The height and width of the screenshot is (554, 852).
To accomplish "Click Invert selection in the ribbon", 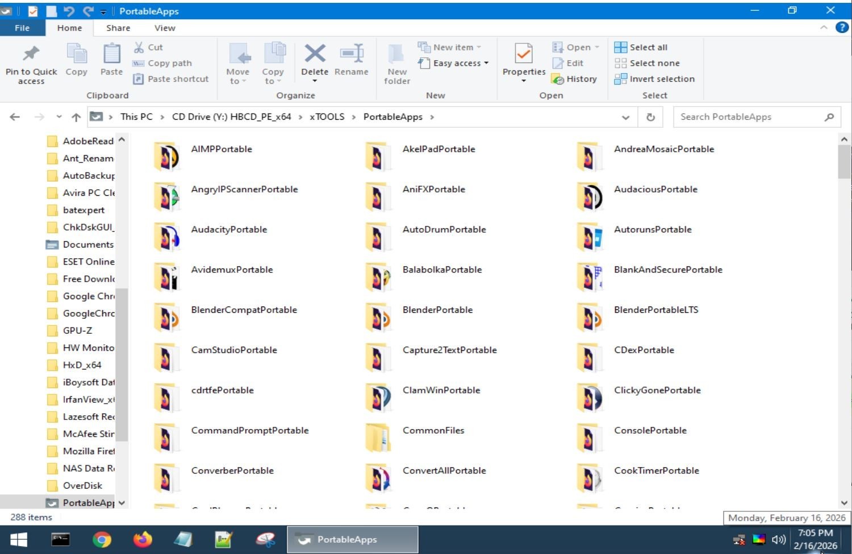I will pyautogui.click(x=655, y=79).
